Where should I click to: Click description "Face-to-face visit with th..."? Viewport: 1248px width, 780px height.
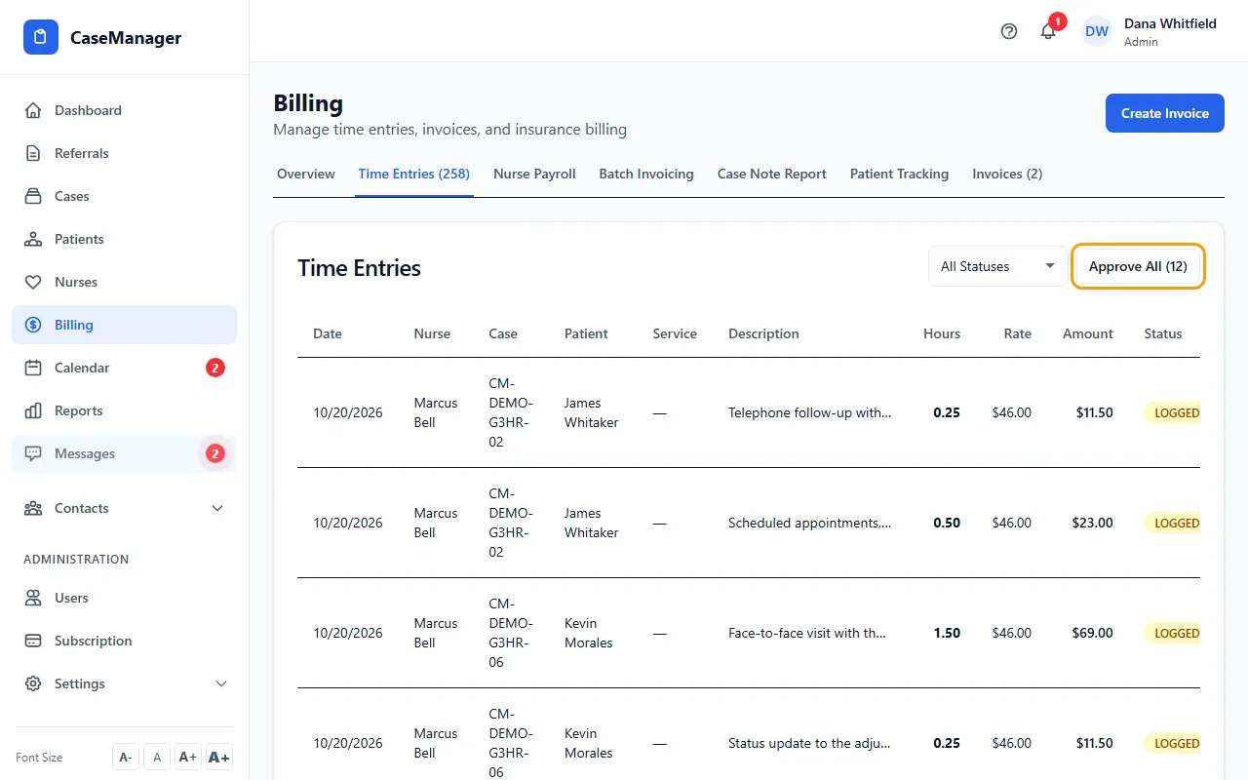[807, 633]
